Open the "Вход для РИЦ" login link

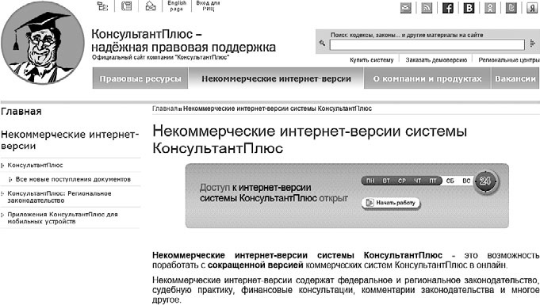pyautogui.click(x=208, y=6)
